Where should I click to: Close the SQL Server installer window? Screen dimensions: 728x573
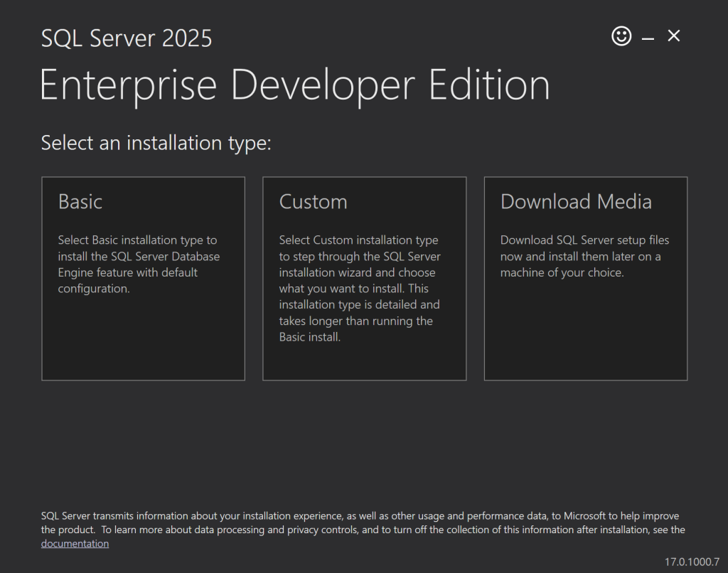pyautogui.click(x=674, y=36)
